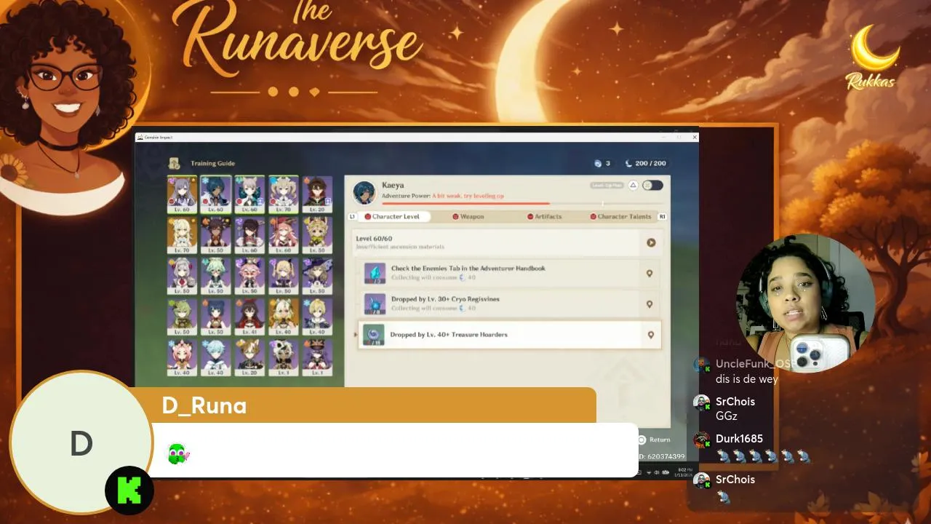
Task: Click the green ghost emote in D_Runa message
Action: (x=178, y=453)
